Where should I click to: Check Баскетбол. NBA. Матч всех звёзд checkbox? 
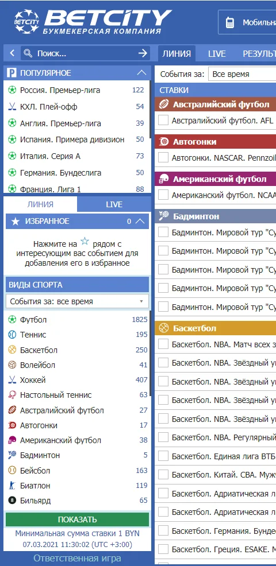click(x=163, y=344)
